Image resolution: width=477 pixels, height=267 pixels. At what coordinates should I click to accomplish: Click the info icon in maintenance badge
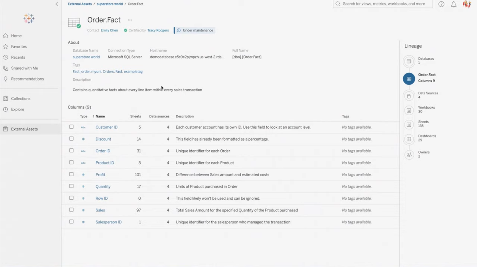click(179, 30)
